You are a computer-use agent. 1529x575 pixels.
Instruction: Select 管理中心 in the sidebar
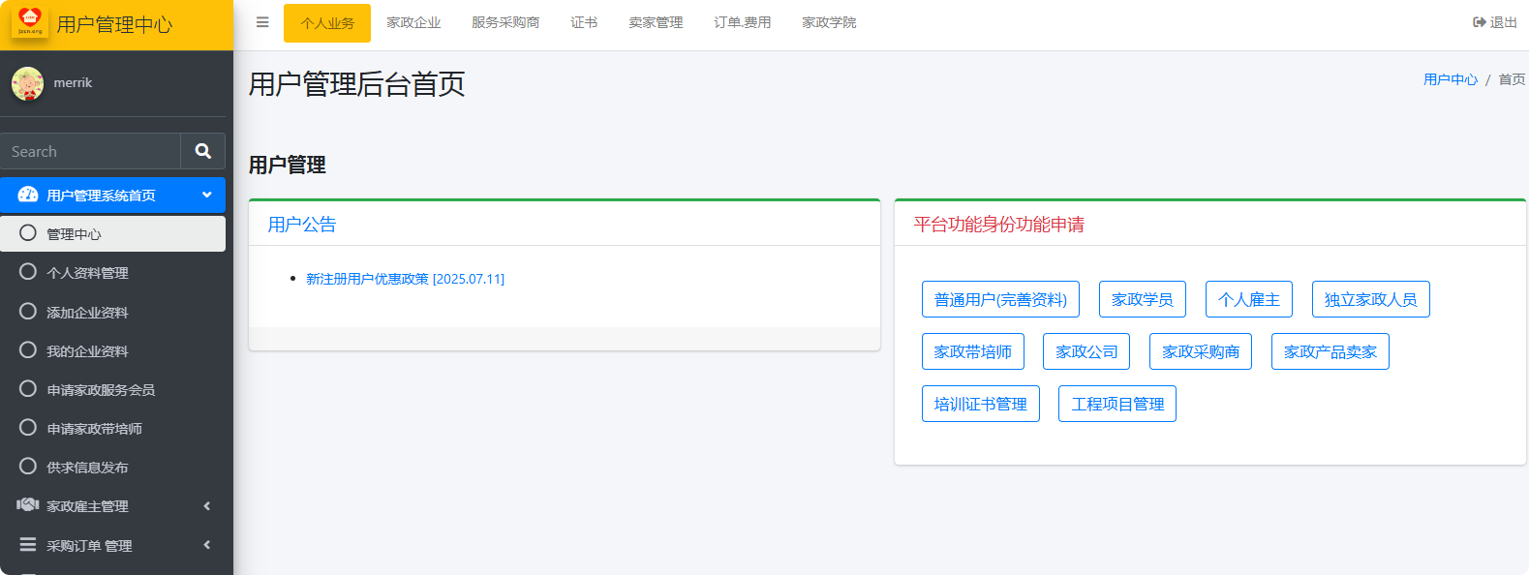pyautogui.click(x=112, y=233)
